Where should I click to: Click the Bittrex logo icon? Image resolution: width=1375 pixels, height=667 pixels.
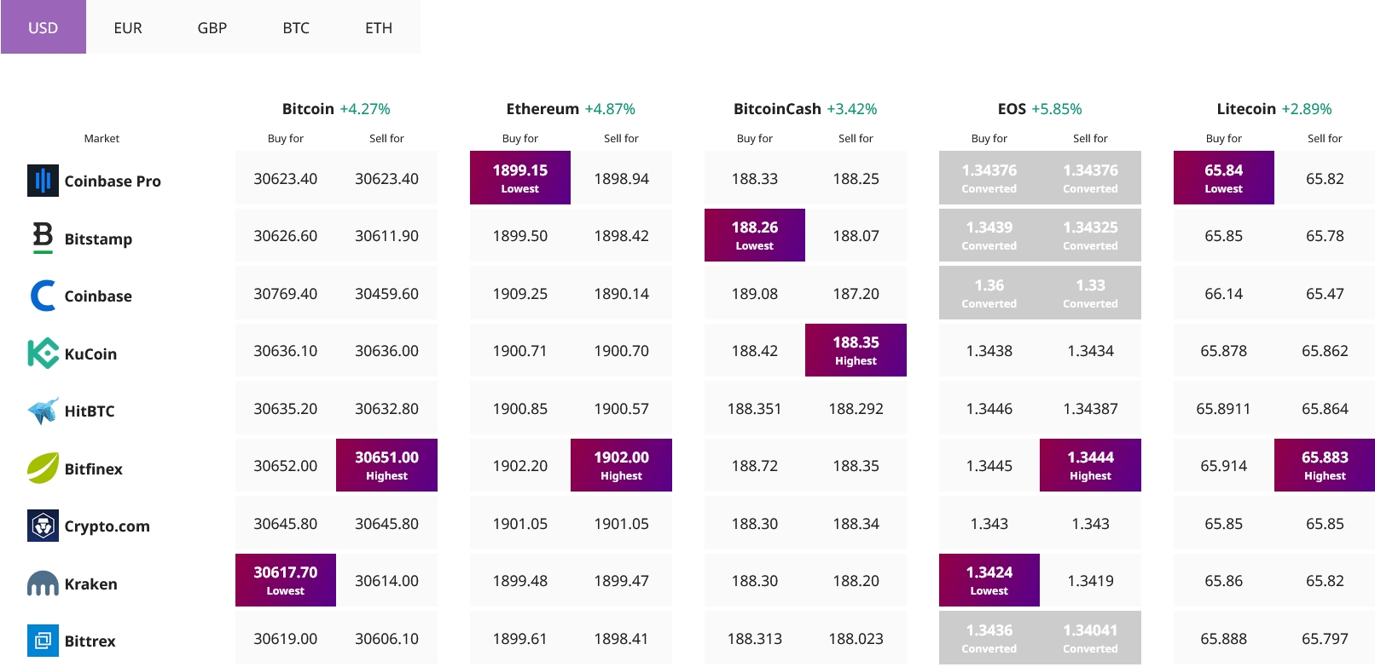(43, 641)
